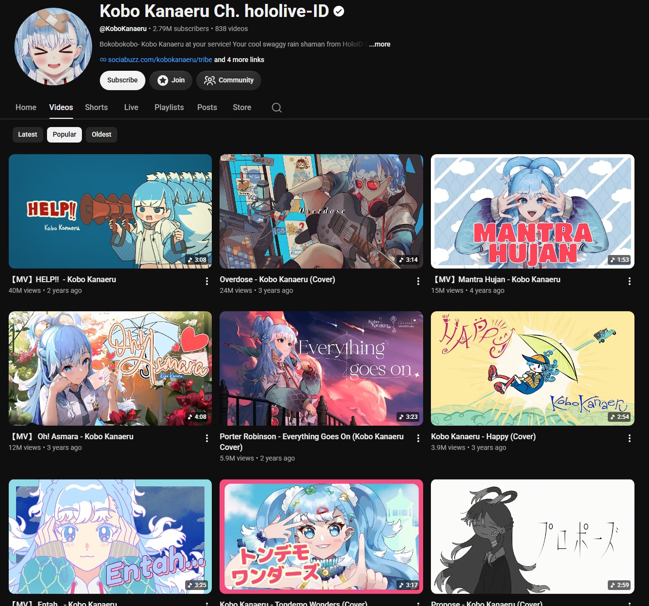The image size is (649, 606).
Task: Open options menu for HELP!! video
Action: coord(207,281)
